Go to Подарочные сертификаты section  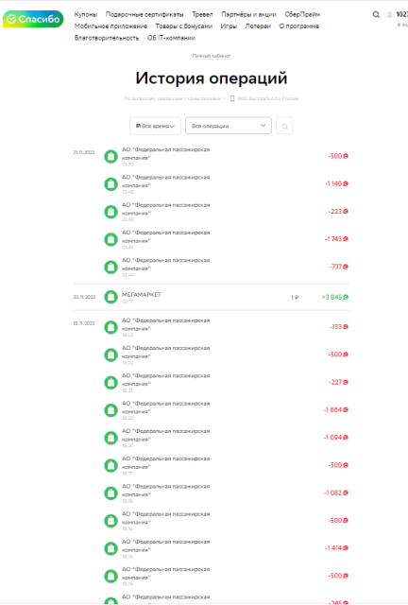tap(144, 14)
